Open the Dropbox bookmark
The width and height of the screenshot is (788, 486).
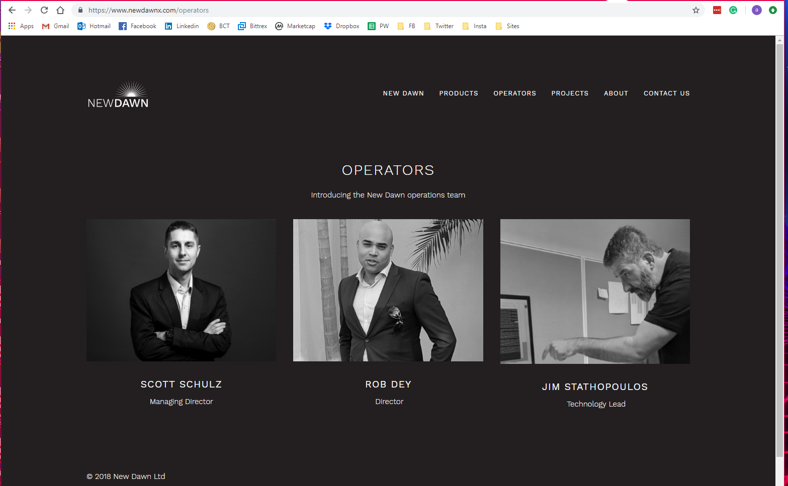pos(342,26)
